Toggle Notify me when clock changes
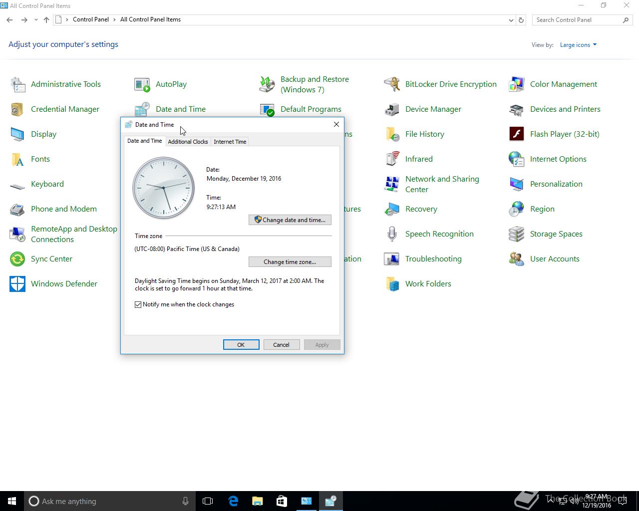The height and width of the screenshot is (511, 639). click(138, 304)
